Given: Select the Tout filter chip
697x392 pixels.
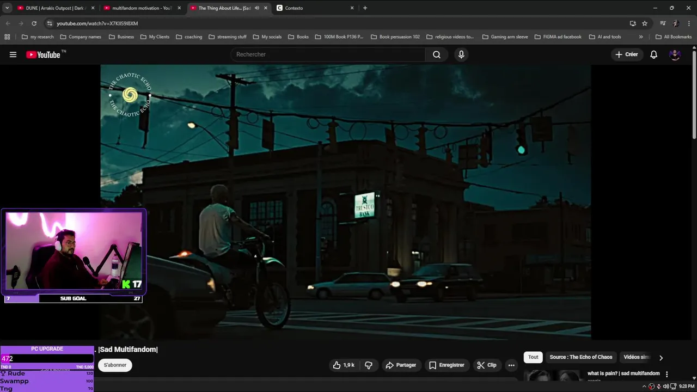Looking at the screenshot, I should coord(533,357).
